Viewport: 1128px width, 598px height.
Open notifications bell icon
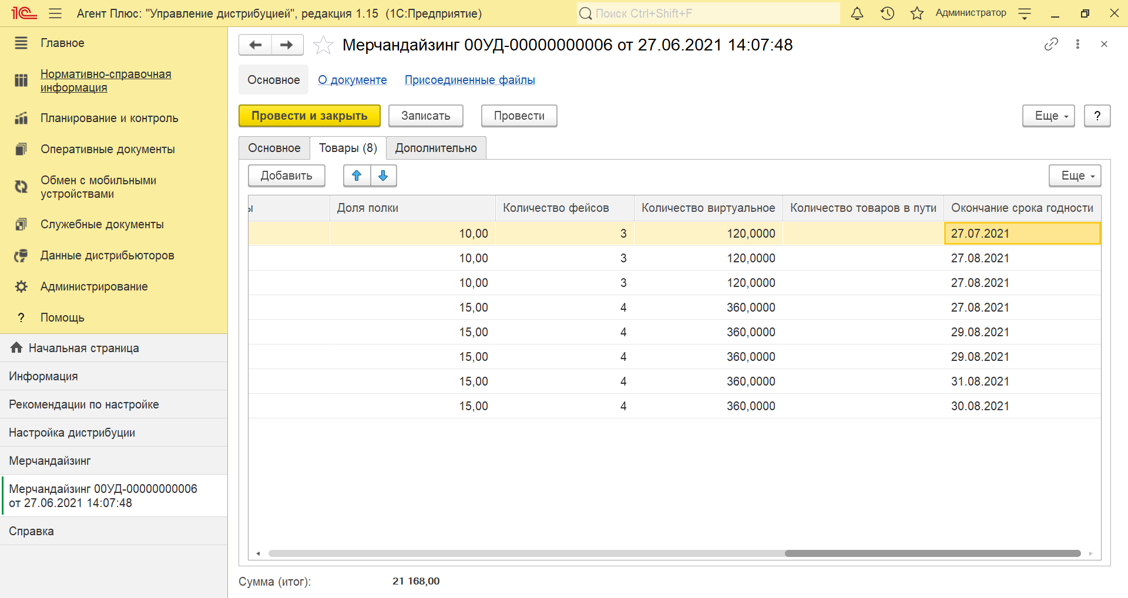tap(857, 13)
